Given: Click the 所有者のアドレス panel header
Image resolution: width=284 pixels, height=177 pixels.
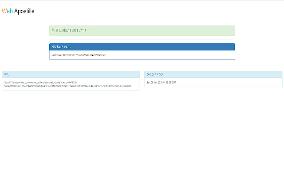Looking at the screenshot, I should 142,47.
